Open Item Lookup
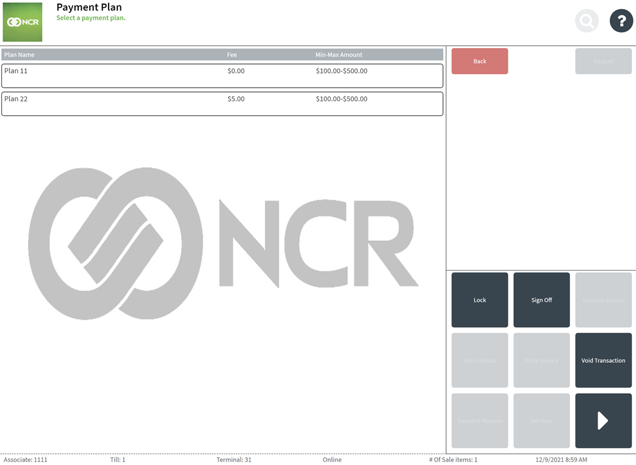Viewport: 636px width, 465px height. (x=480, y=360)
